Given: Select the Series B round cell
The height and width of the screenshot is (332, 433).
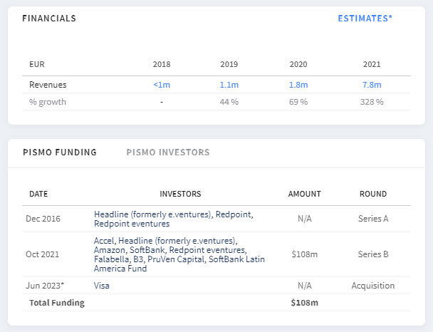Looking at the screenshot, I should [373, 254].
